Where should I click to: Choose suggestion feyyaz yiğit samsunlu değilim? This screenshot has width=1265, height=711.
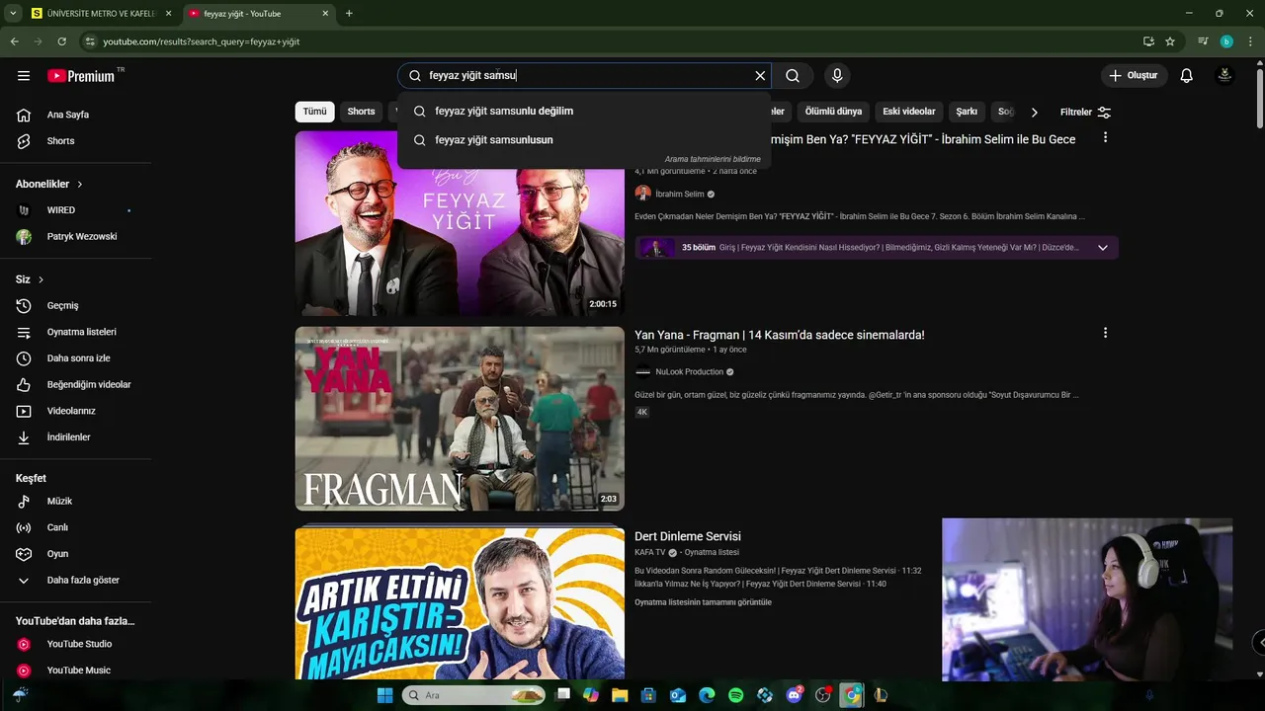(x=583, y=111)
